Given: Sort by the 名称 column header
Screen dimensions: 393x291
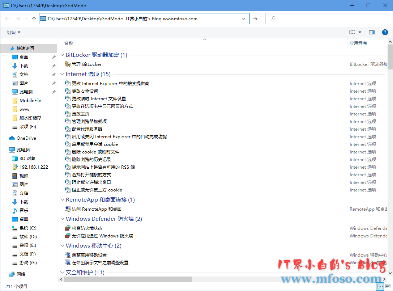Looking at the screenshot, I should pos(69,43).
